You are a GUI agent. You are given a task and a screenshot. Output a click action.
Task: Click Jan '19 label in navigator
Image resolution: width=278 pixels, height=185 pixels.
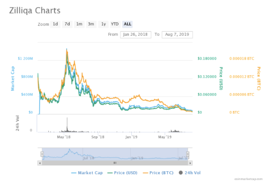coord(137,158)
